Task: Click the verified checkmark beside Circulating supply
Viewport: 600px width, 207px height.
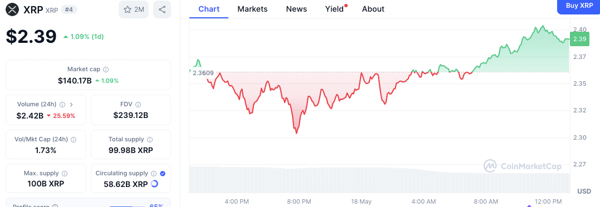Action: [163, 174]
